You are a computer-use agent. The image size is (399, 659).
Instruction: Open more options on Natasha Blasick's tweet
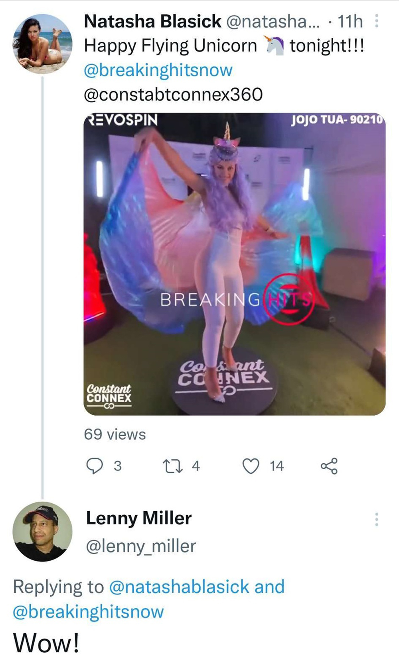376,22
